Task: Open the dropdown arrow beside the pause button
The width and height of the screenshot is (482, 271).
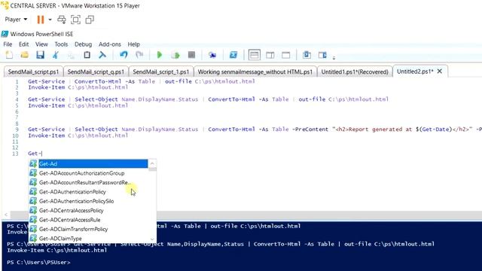Action: click(x=50, y=20)
